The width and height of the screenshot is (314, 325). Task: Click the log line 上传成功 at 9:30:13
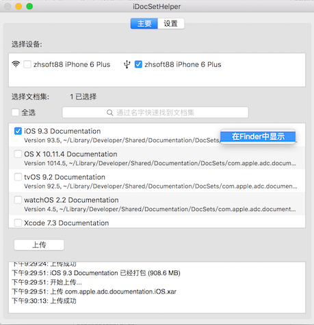click(x=44, y=301)
